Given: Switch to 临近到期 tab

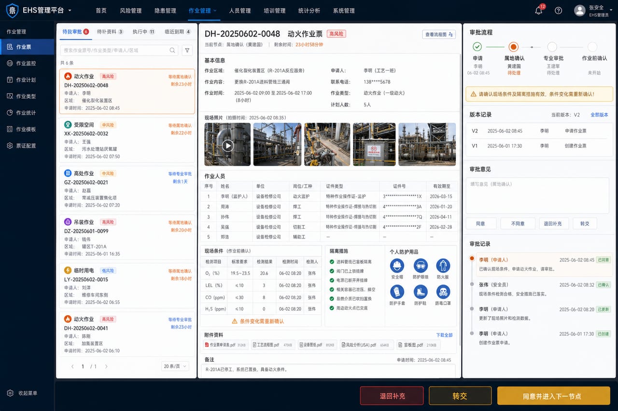Looking at the screenshot, I should coord(178,32).
